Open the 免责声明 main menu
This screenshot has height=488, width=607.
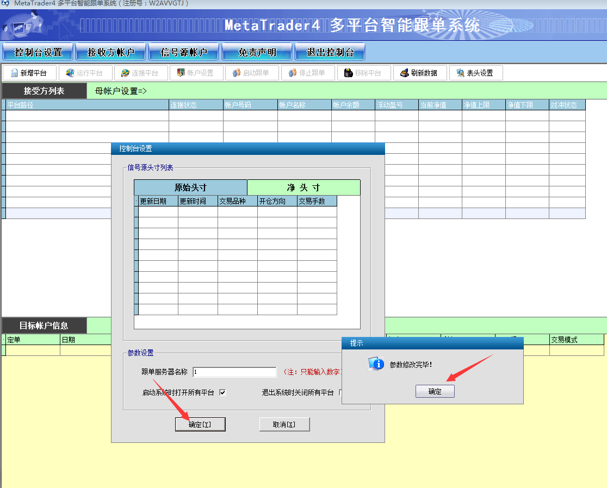click(x=257, y=52)
